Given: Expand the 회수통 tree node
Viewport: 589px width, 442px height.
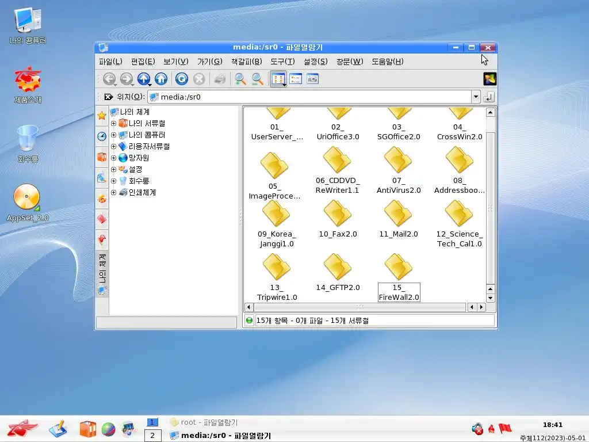Looking at the screenshot, I should pos(113,181).
